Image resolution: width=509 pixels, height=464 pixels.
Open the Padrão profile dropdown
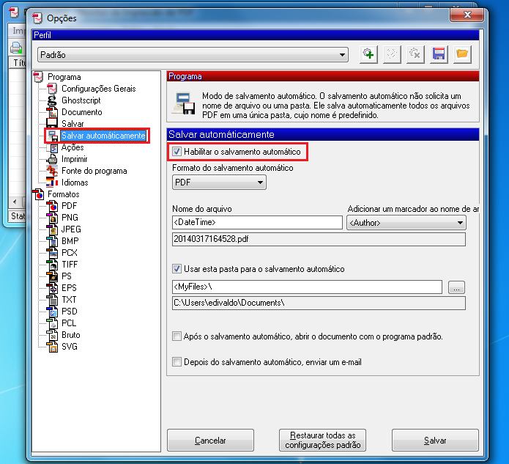(x=193, y=54)
